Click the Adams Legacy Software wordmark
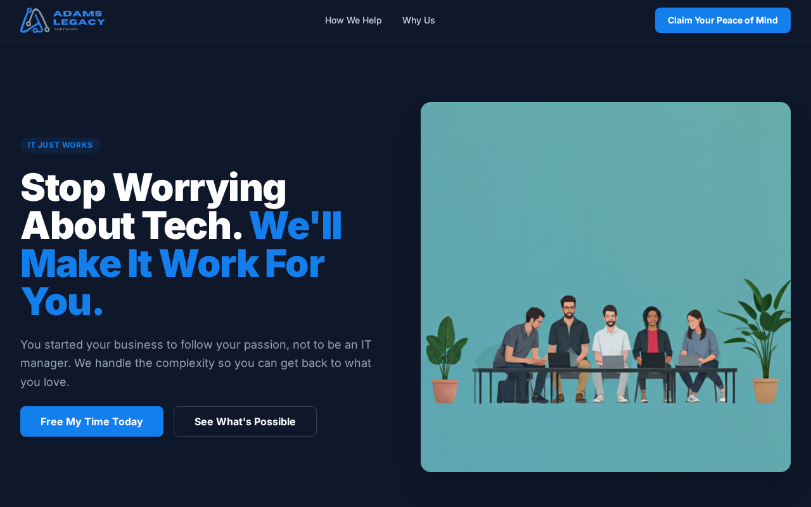 79,20
